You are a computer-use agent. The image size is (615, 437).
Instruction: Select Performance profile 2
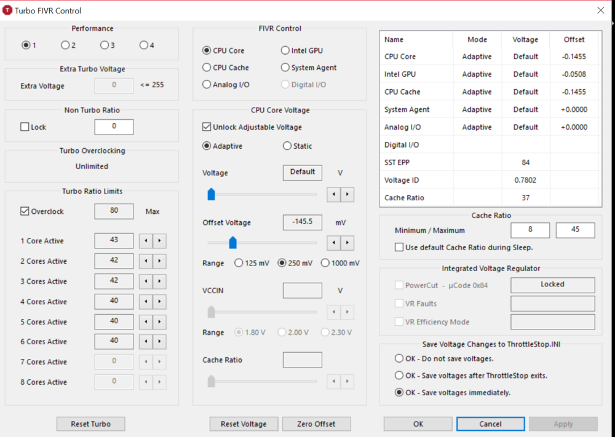65,45
